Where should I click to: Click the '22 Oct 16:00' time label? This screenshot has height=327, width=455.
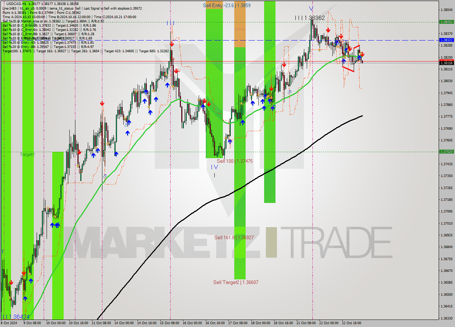(352, 323)
